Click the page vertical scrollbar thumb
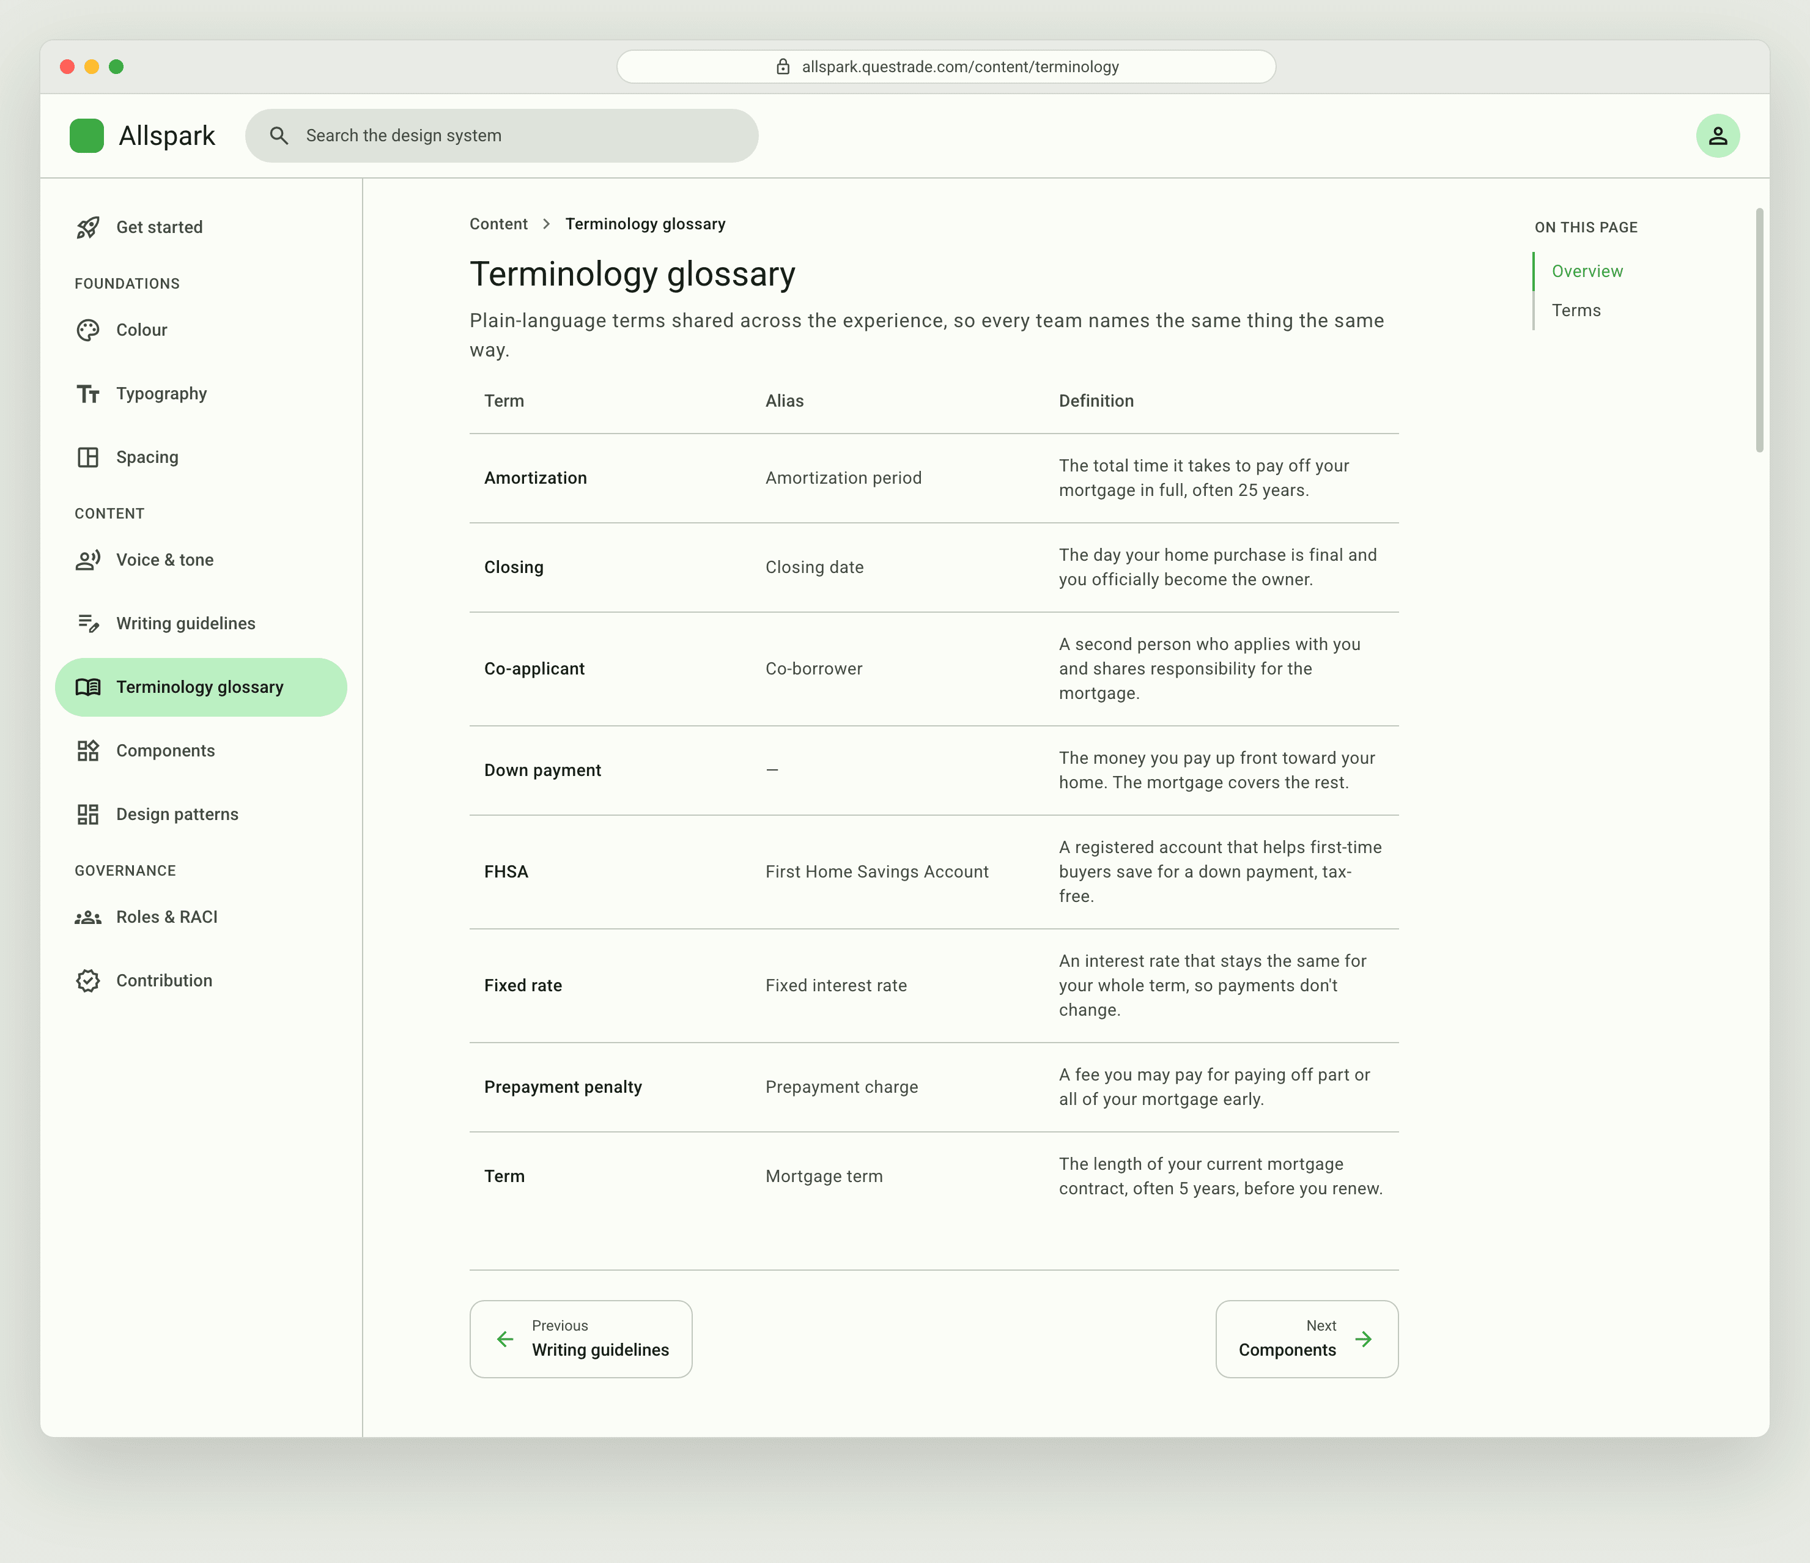Image resolution: width=1810 pixels, height=1563 pixels. 1759,330
